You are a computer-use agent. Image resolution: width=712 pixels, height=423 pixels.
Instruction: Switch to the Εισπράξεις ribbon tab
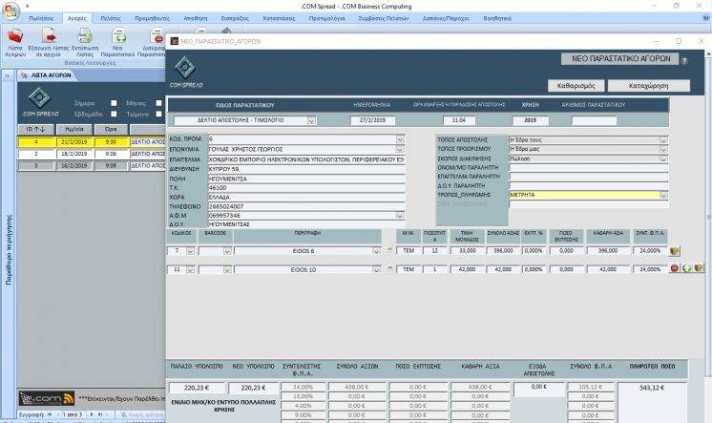click(235, 19)
